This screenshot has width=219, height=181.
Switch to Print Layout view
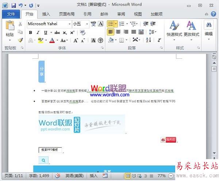[x=128, y=176]
